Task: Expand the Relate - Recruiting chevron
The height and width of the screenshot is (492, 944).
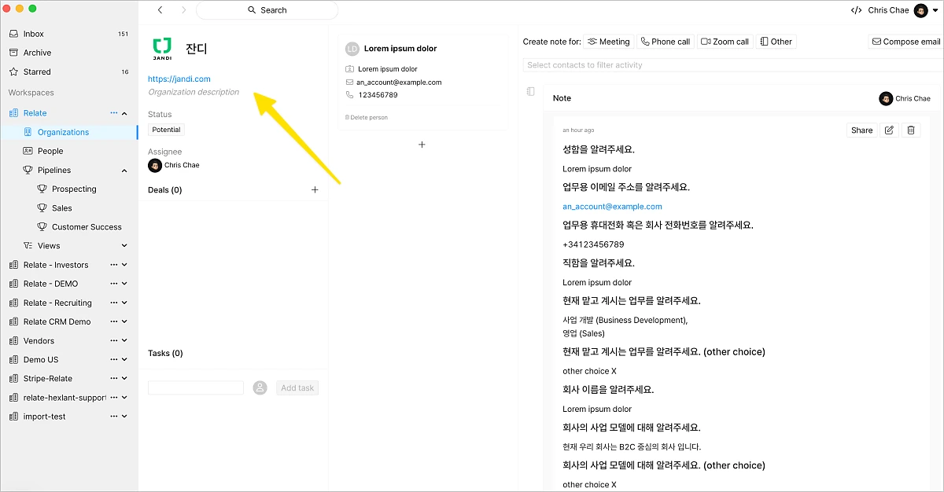Action: point(124,303)
